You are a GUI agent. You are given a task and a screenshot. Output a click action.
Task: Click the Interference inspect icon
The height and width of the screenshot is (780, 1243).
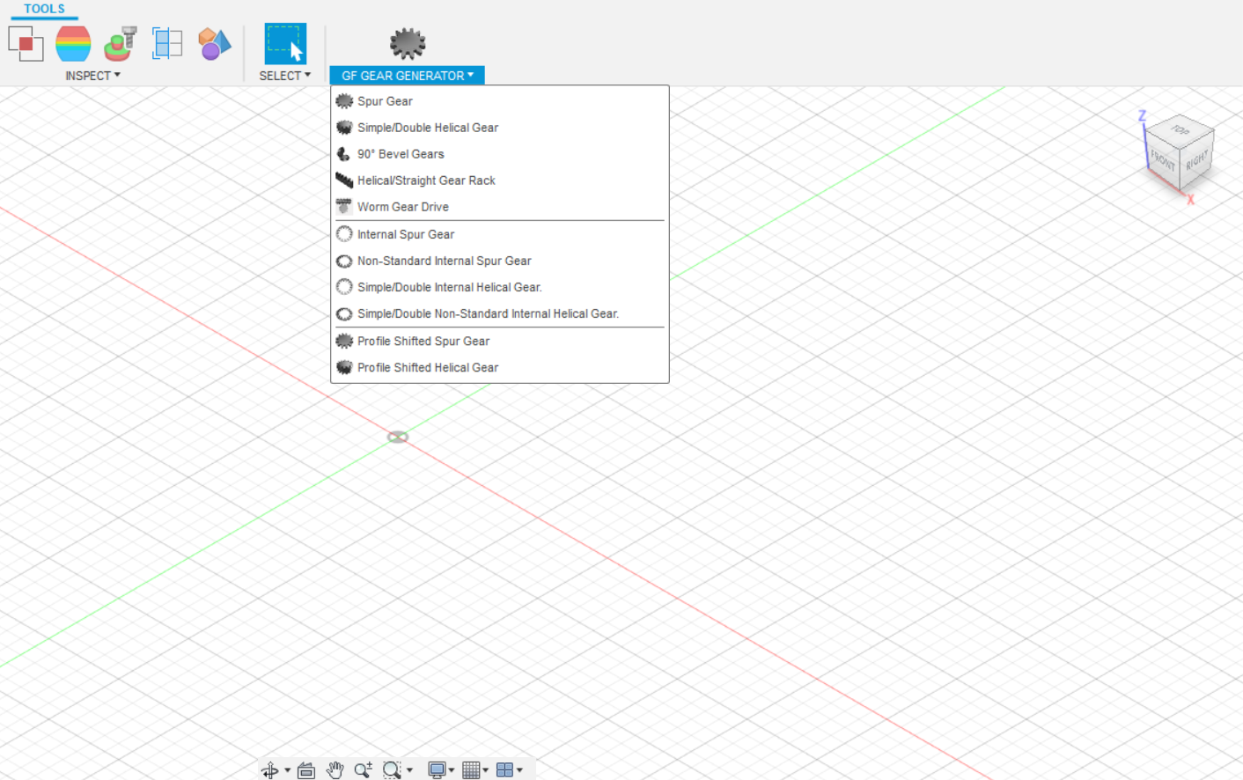26,43
